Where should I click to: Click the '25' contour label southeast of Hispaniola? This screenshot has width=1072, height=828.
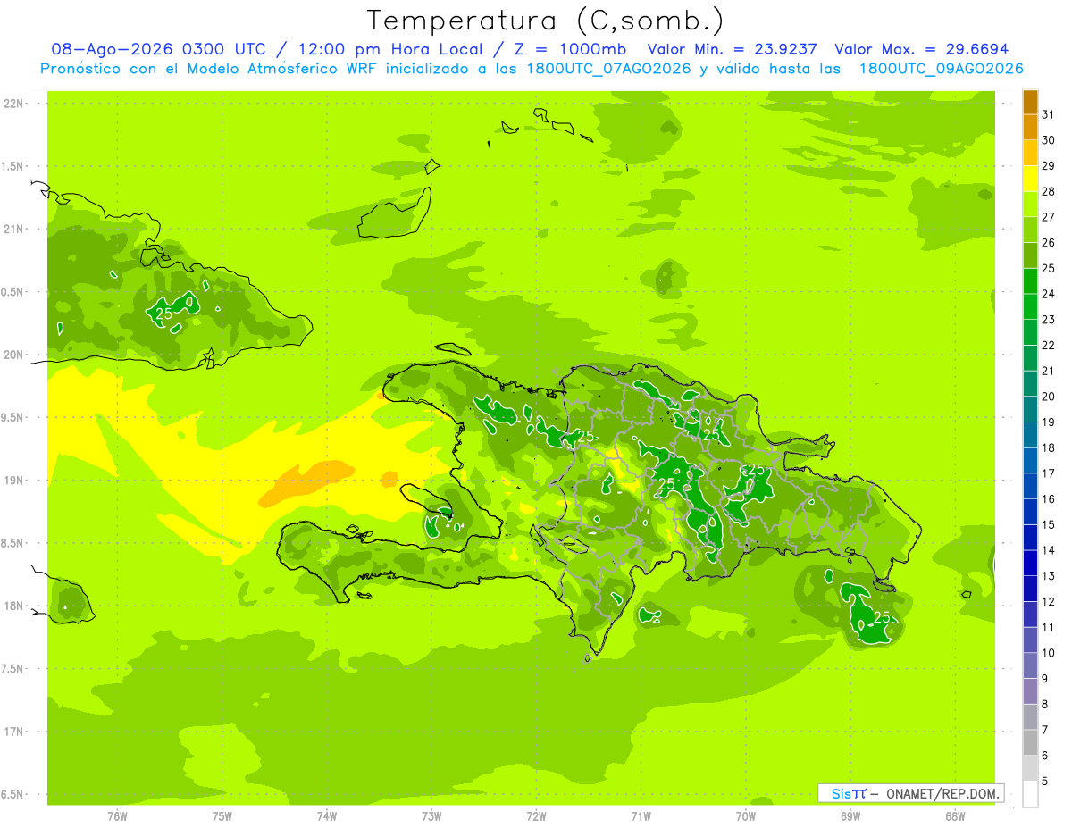(x=882, y=617)
